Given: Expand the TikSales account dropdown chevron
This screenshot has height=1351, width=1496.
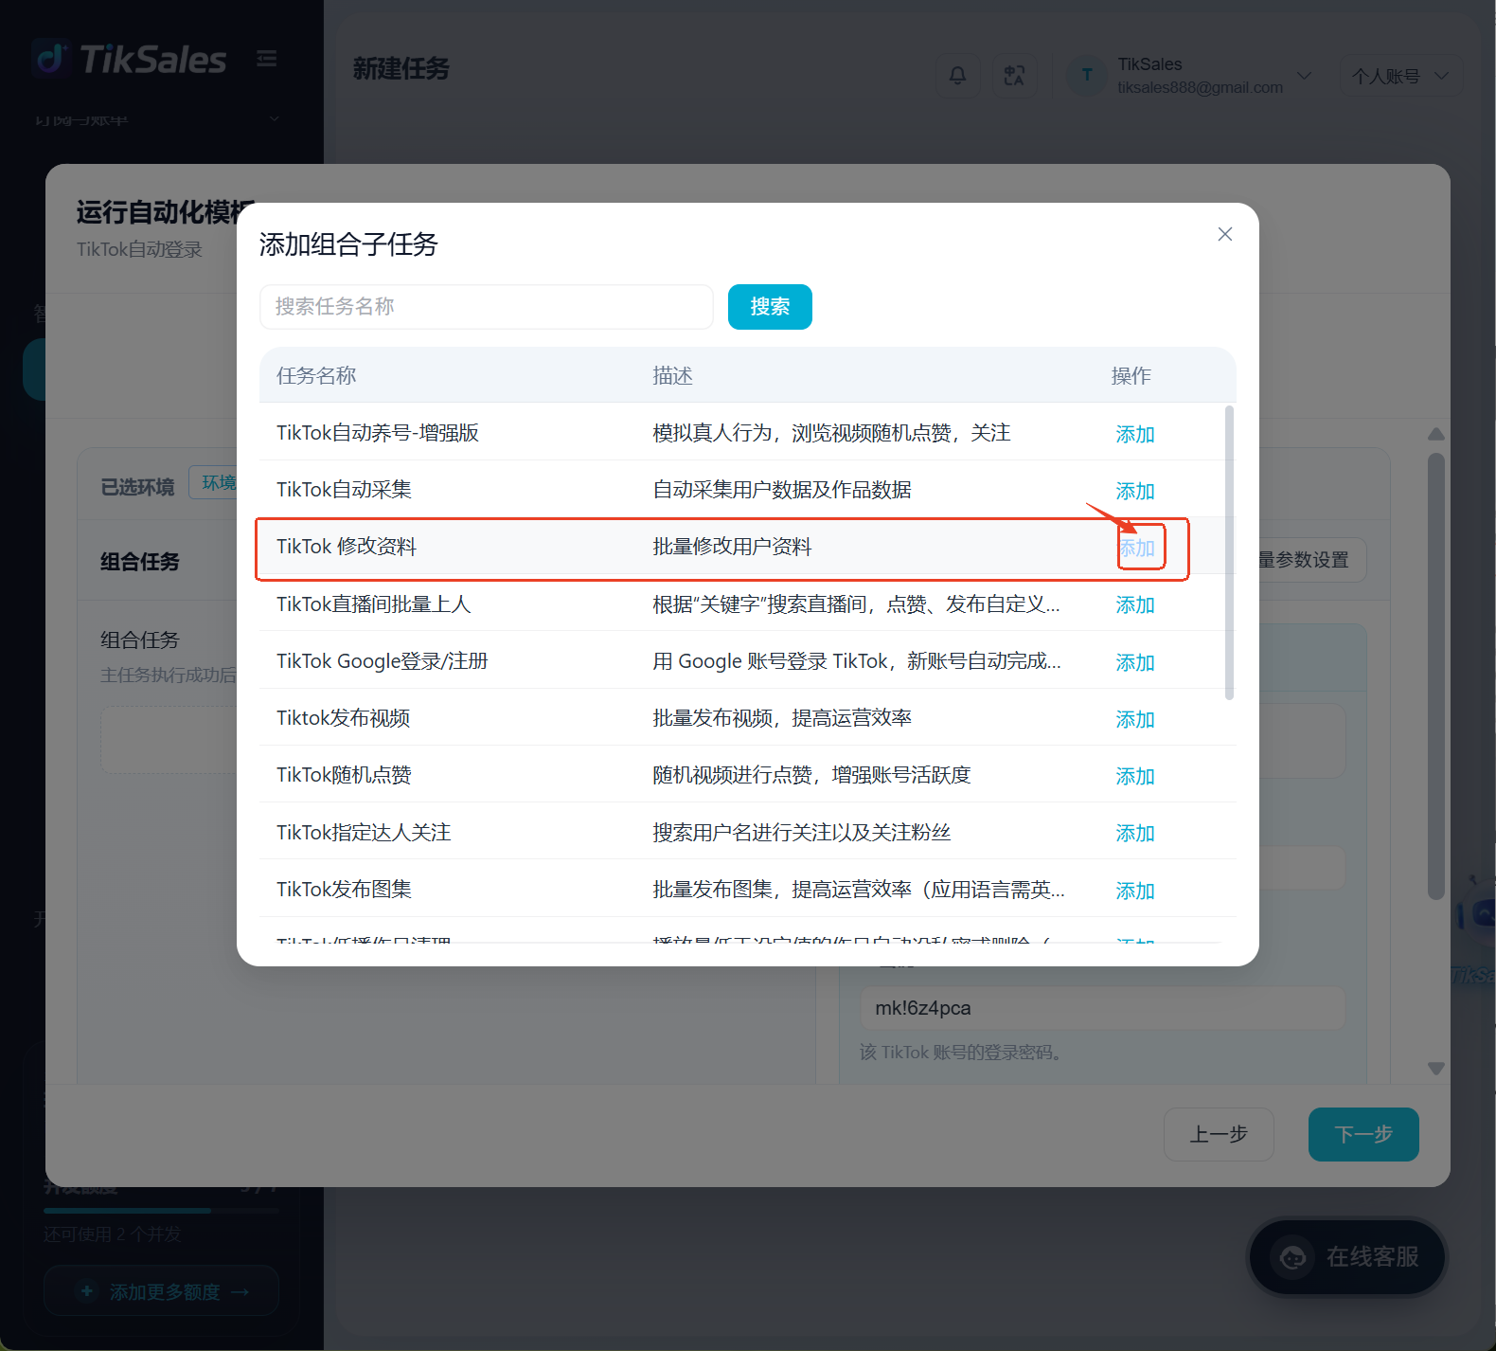Looking at the screenshot, I should [1304, 76].
